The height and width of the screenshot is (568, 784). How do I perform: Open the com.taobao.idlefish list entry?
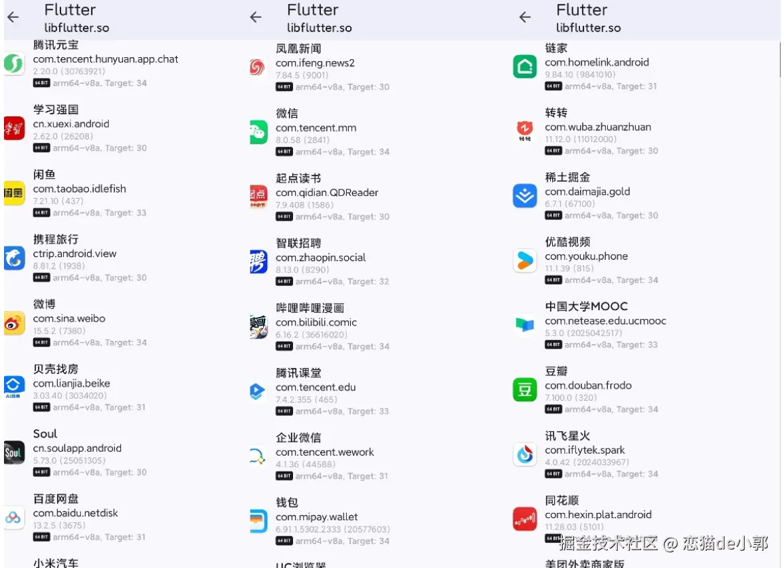coord(122,193)
